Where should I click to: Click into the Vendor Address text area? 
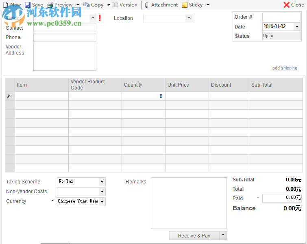tap(65, 57)
